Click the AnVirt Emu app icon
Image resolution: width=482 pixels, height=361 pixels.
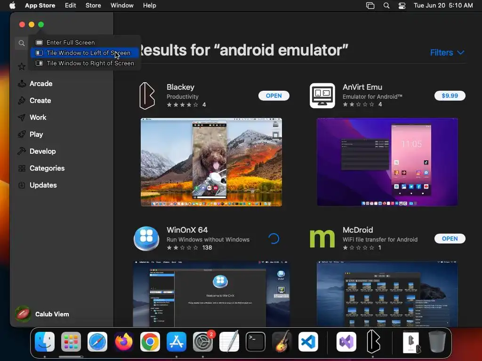(x=322, y=96)
